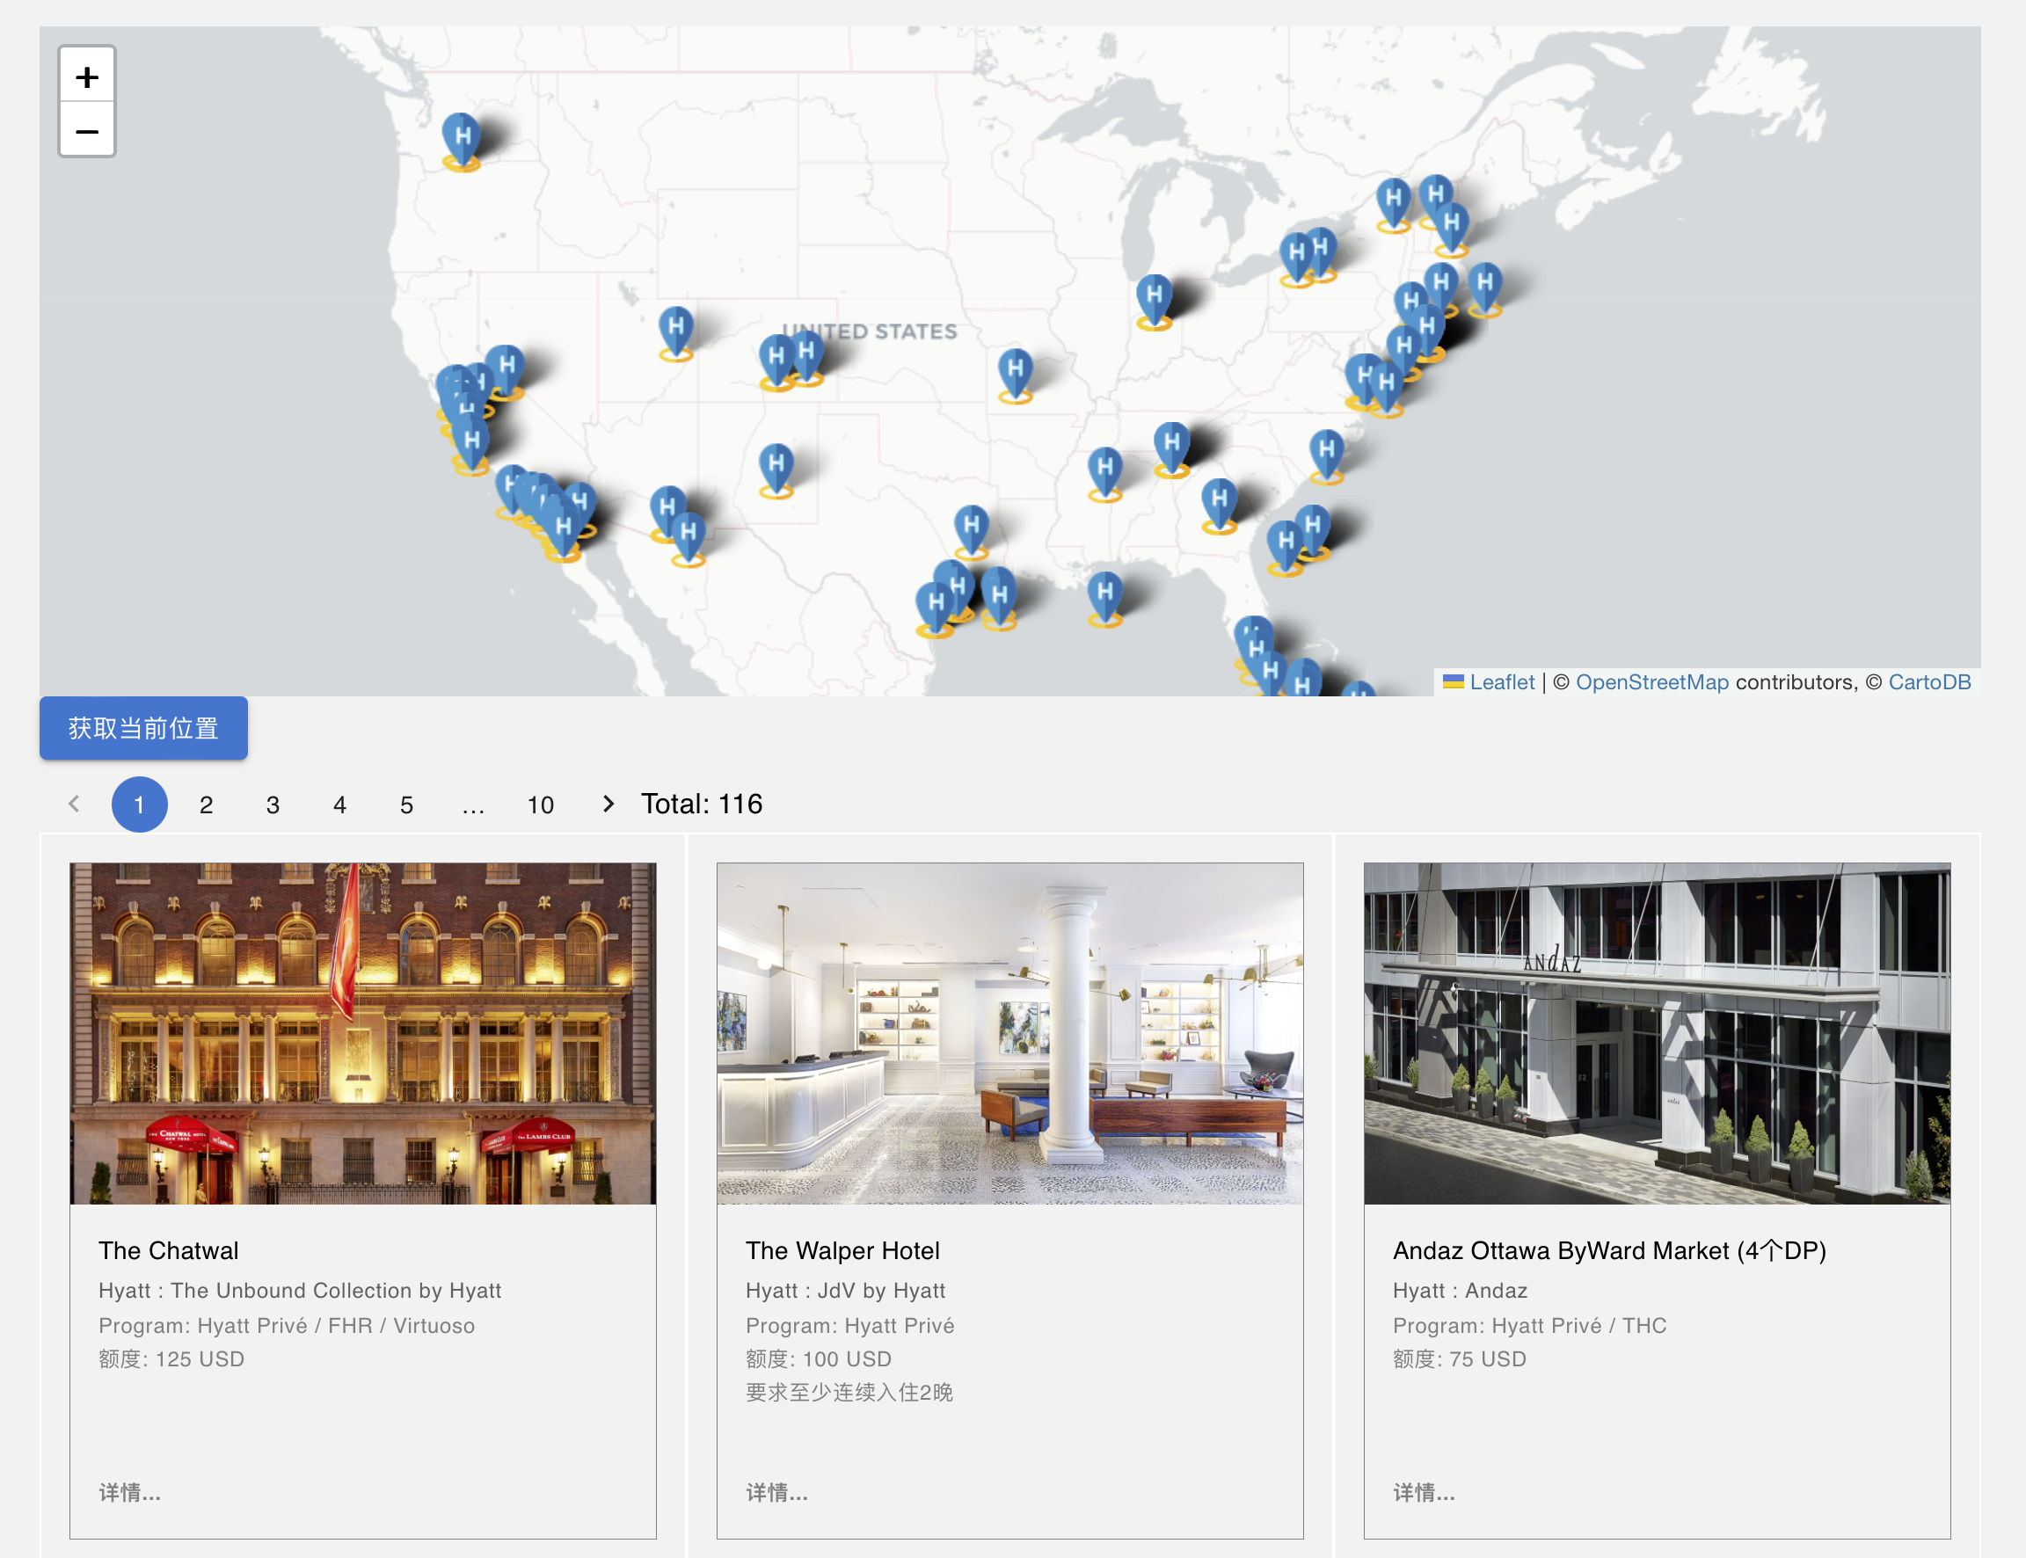Click the hotel marker in New Mexico
The image size is (2026, 1558).
(776, 465)
